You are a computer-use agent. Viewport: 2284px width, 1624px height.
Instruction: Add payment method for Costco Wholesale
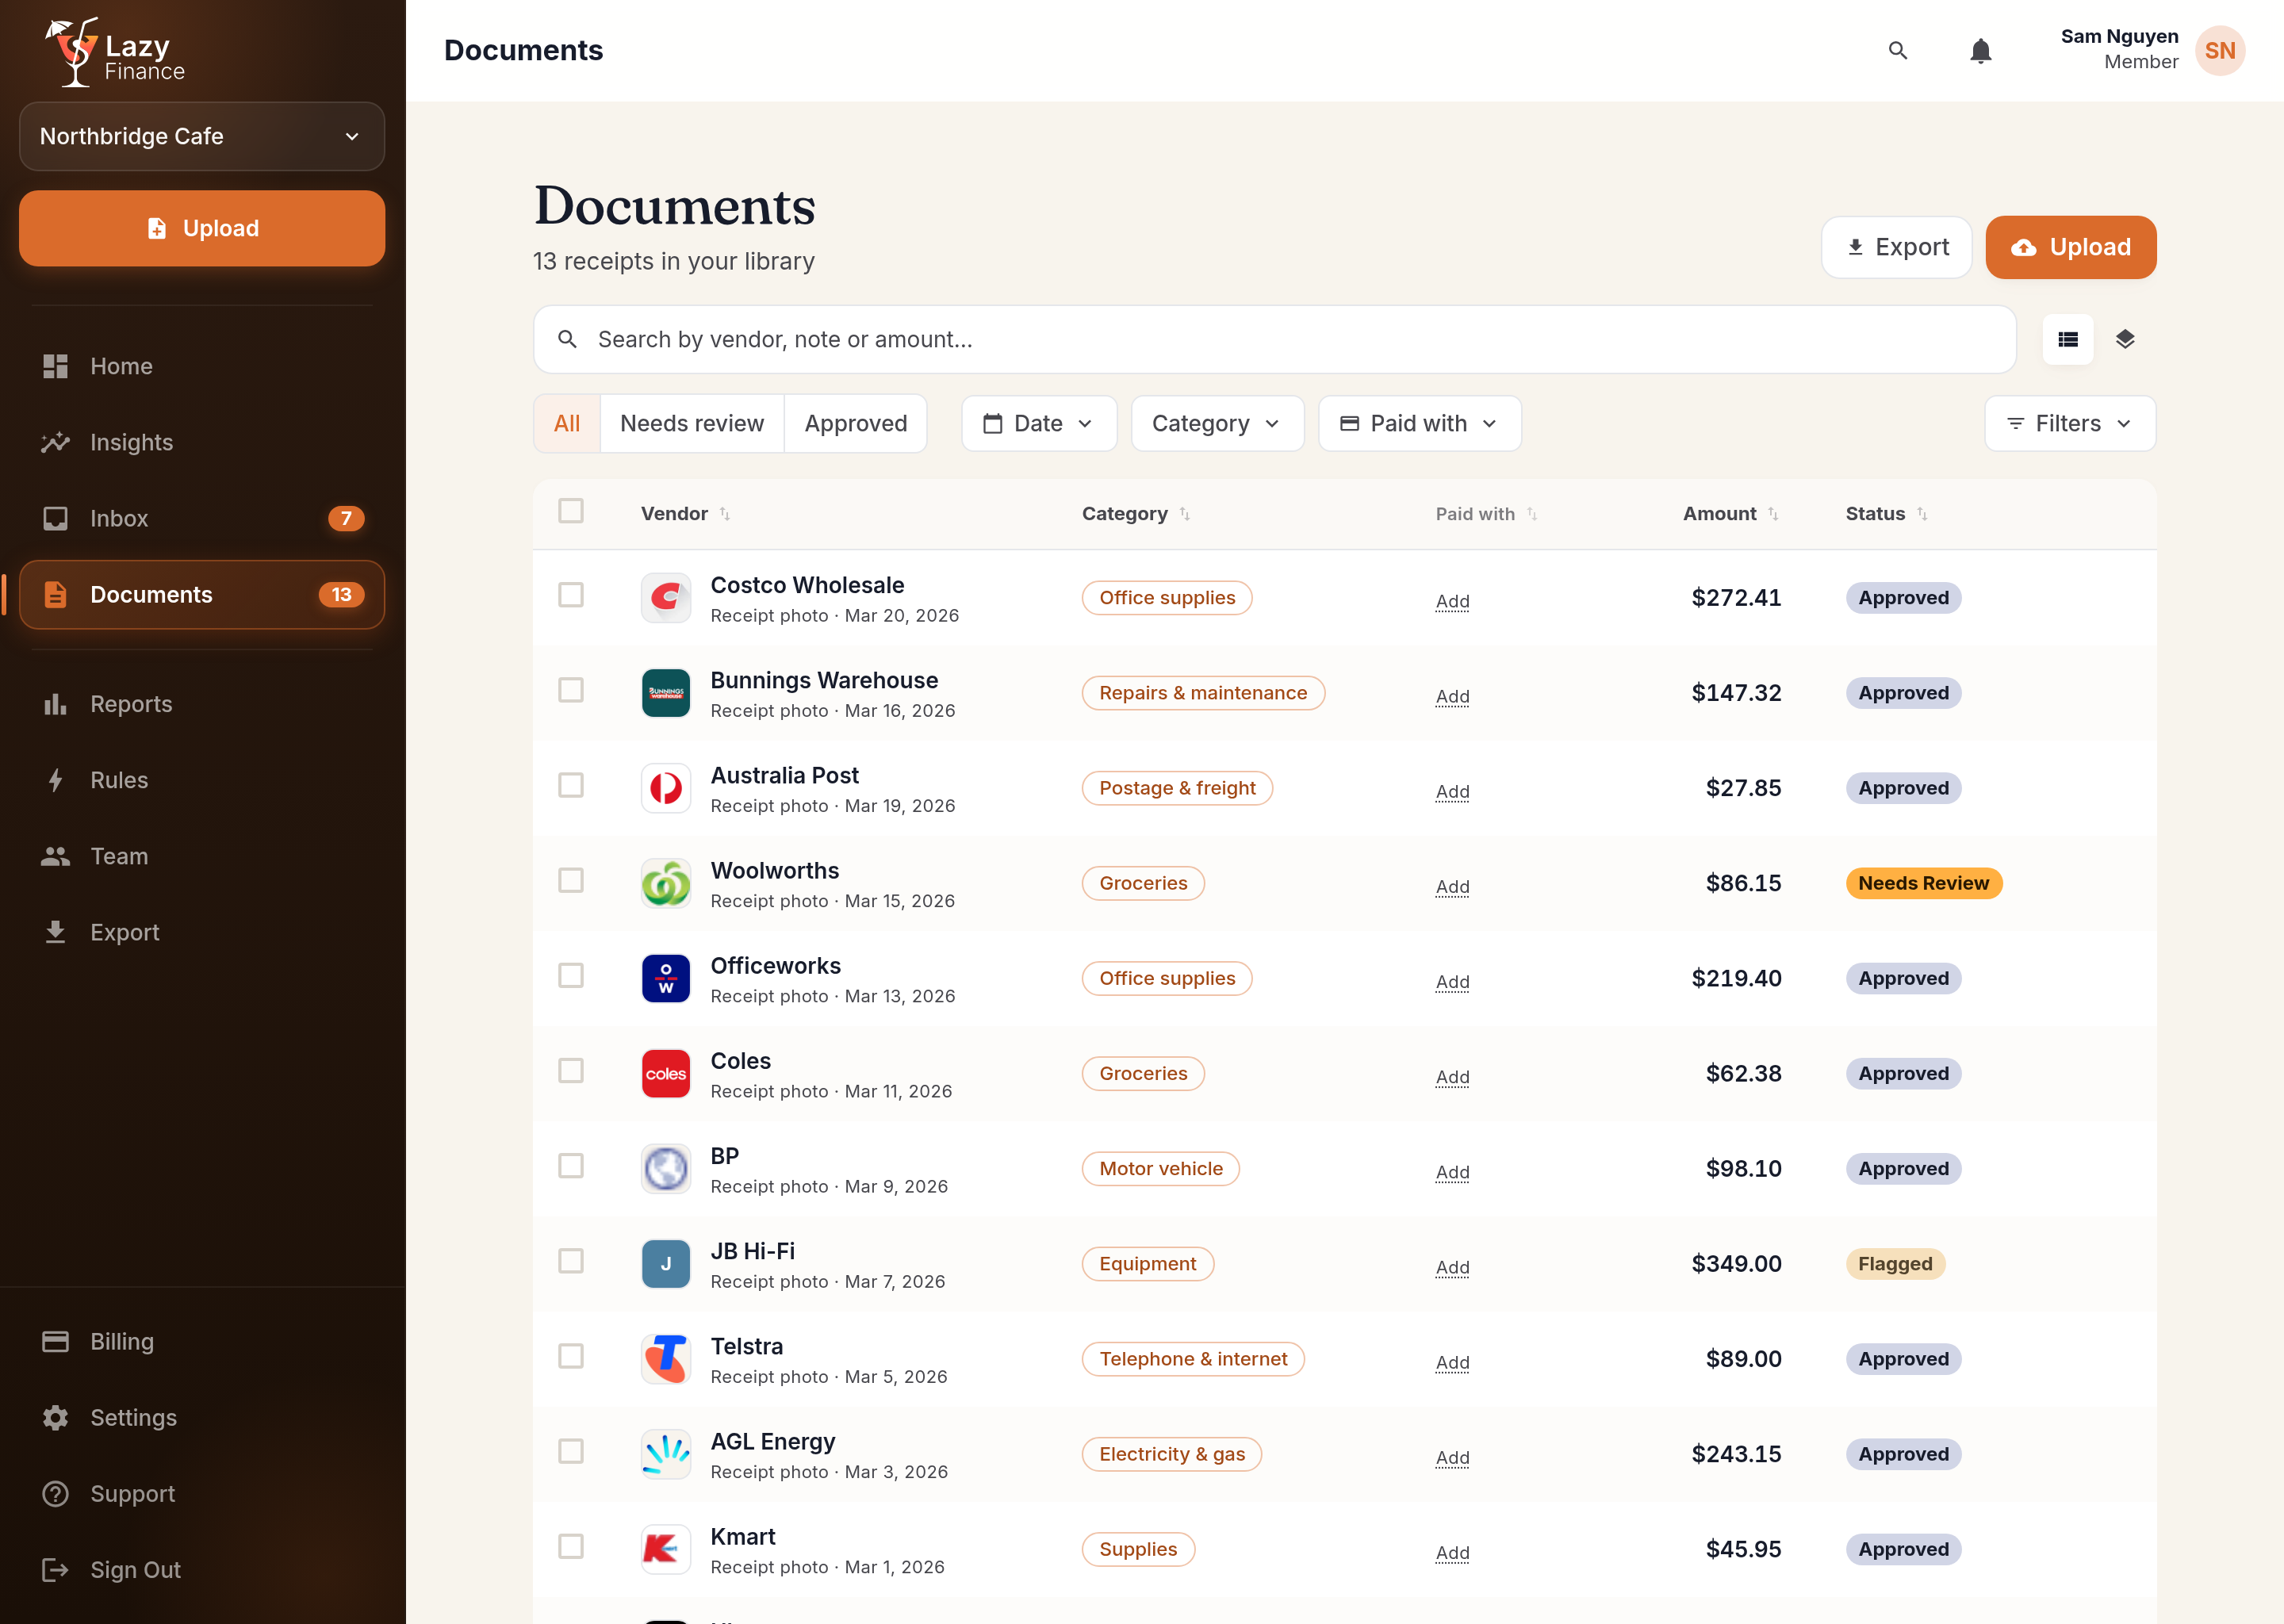click(x=1452, y=601)
